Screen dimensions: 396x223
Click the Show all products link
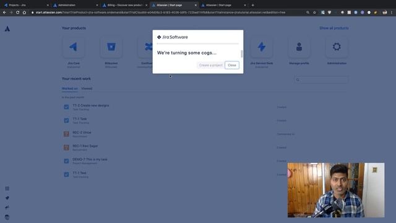334,28
